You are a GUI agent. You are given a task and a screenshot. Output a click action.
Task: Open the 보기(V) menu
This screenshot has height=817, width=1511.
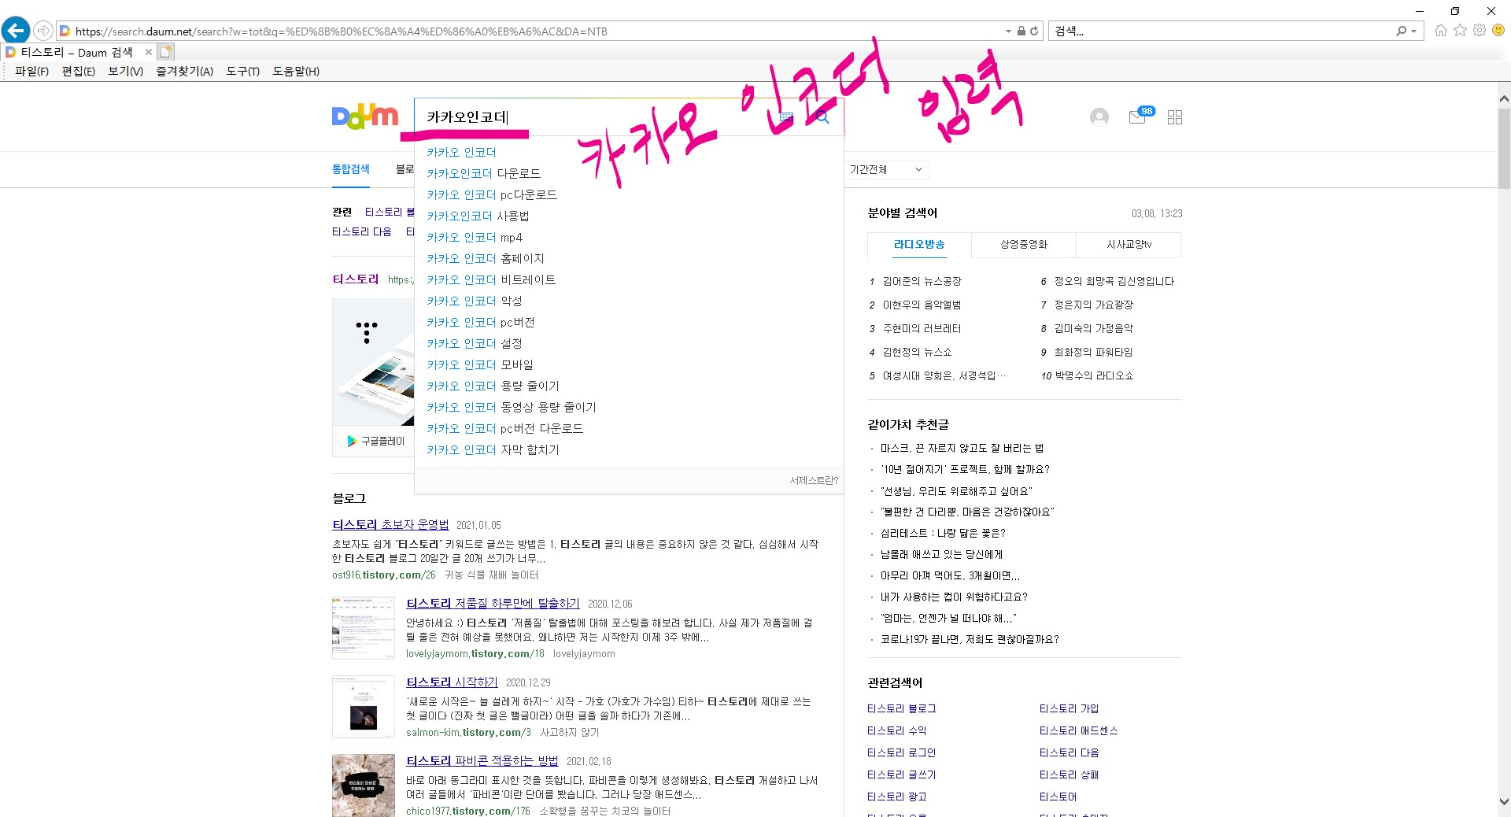126,71
